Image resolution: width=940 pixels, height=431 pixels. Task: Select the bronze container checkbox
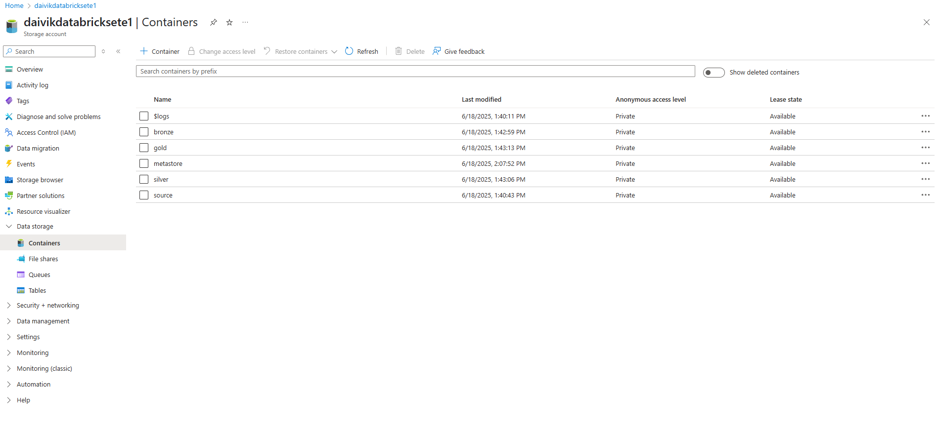(x=144, y=132)
